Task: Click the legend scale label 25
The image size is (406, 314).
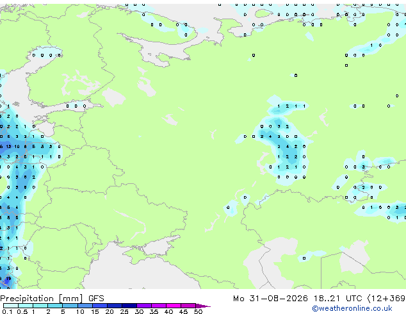Action: [124, 311]
